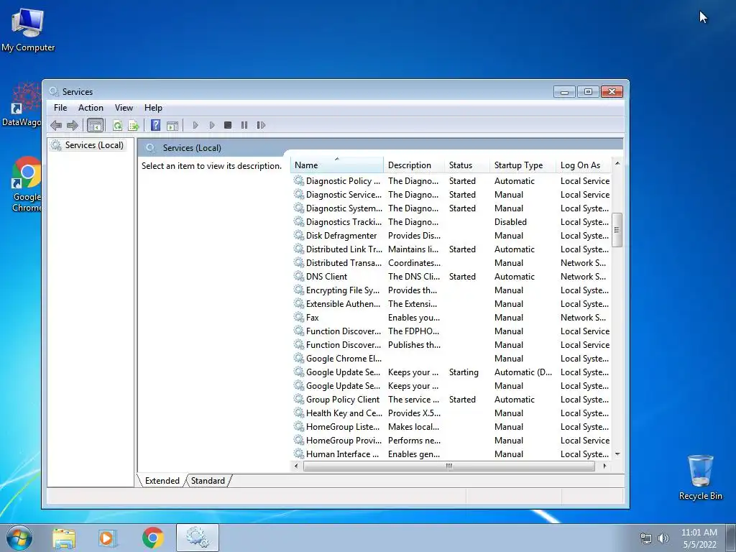Select the Distributed Link Tr... service name
The width and height of the screenshot is (736, 552).
(x=344, y=249)
